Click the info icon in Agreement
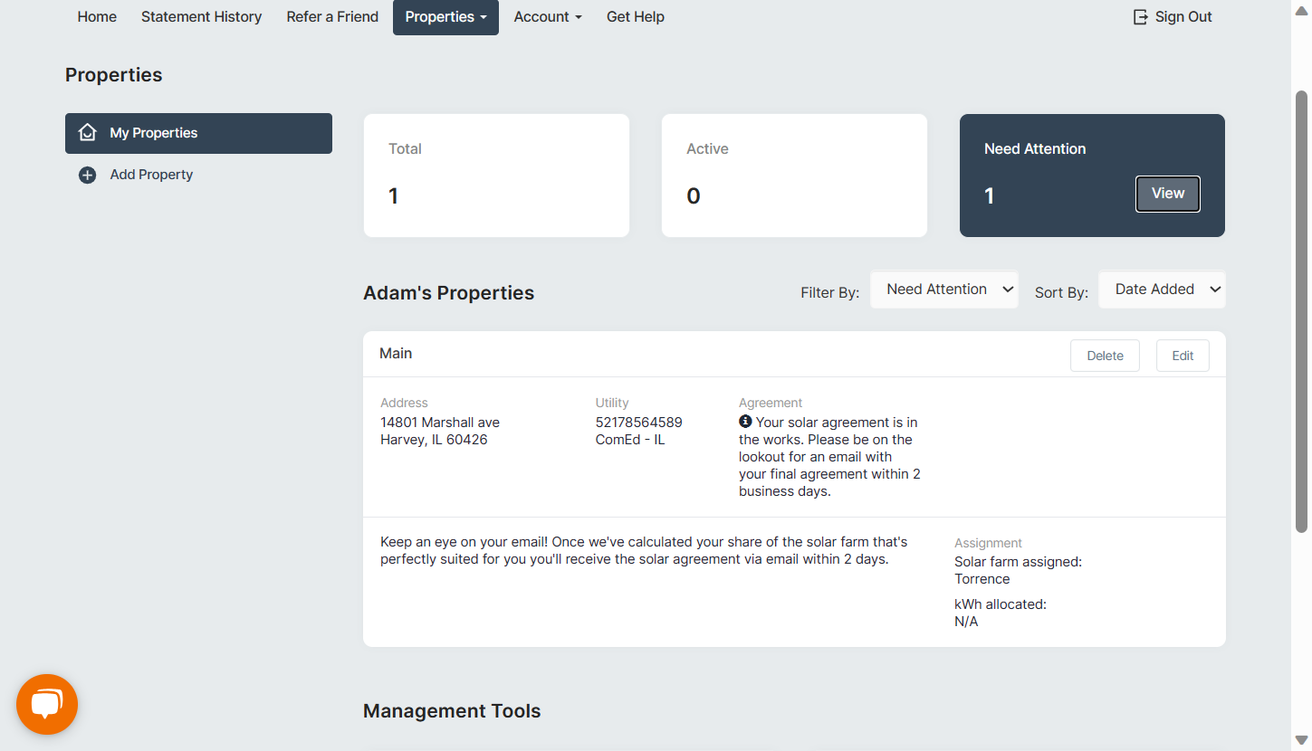 click(x=745, y=422)
